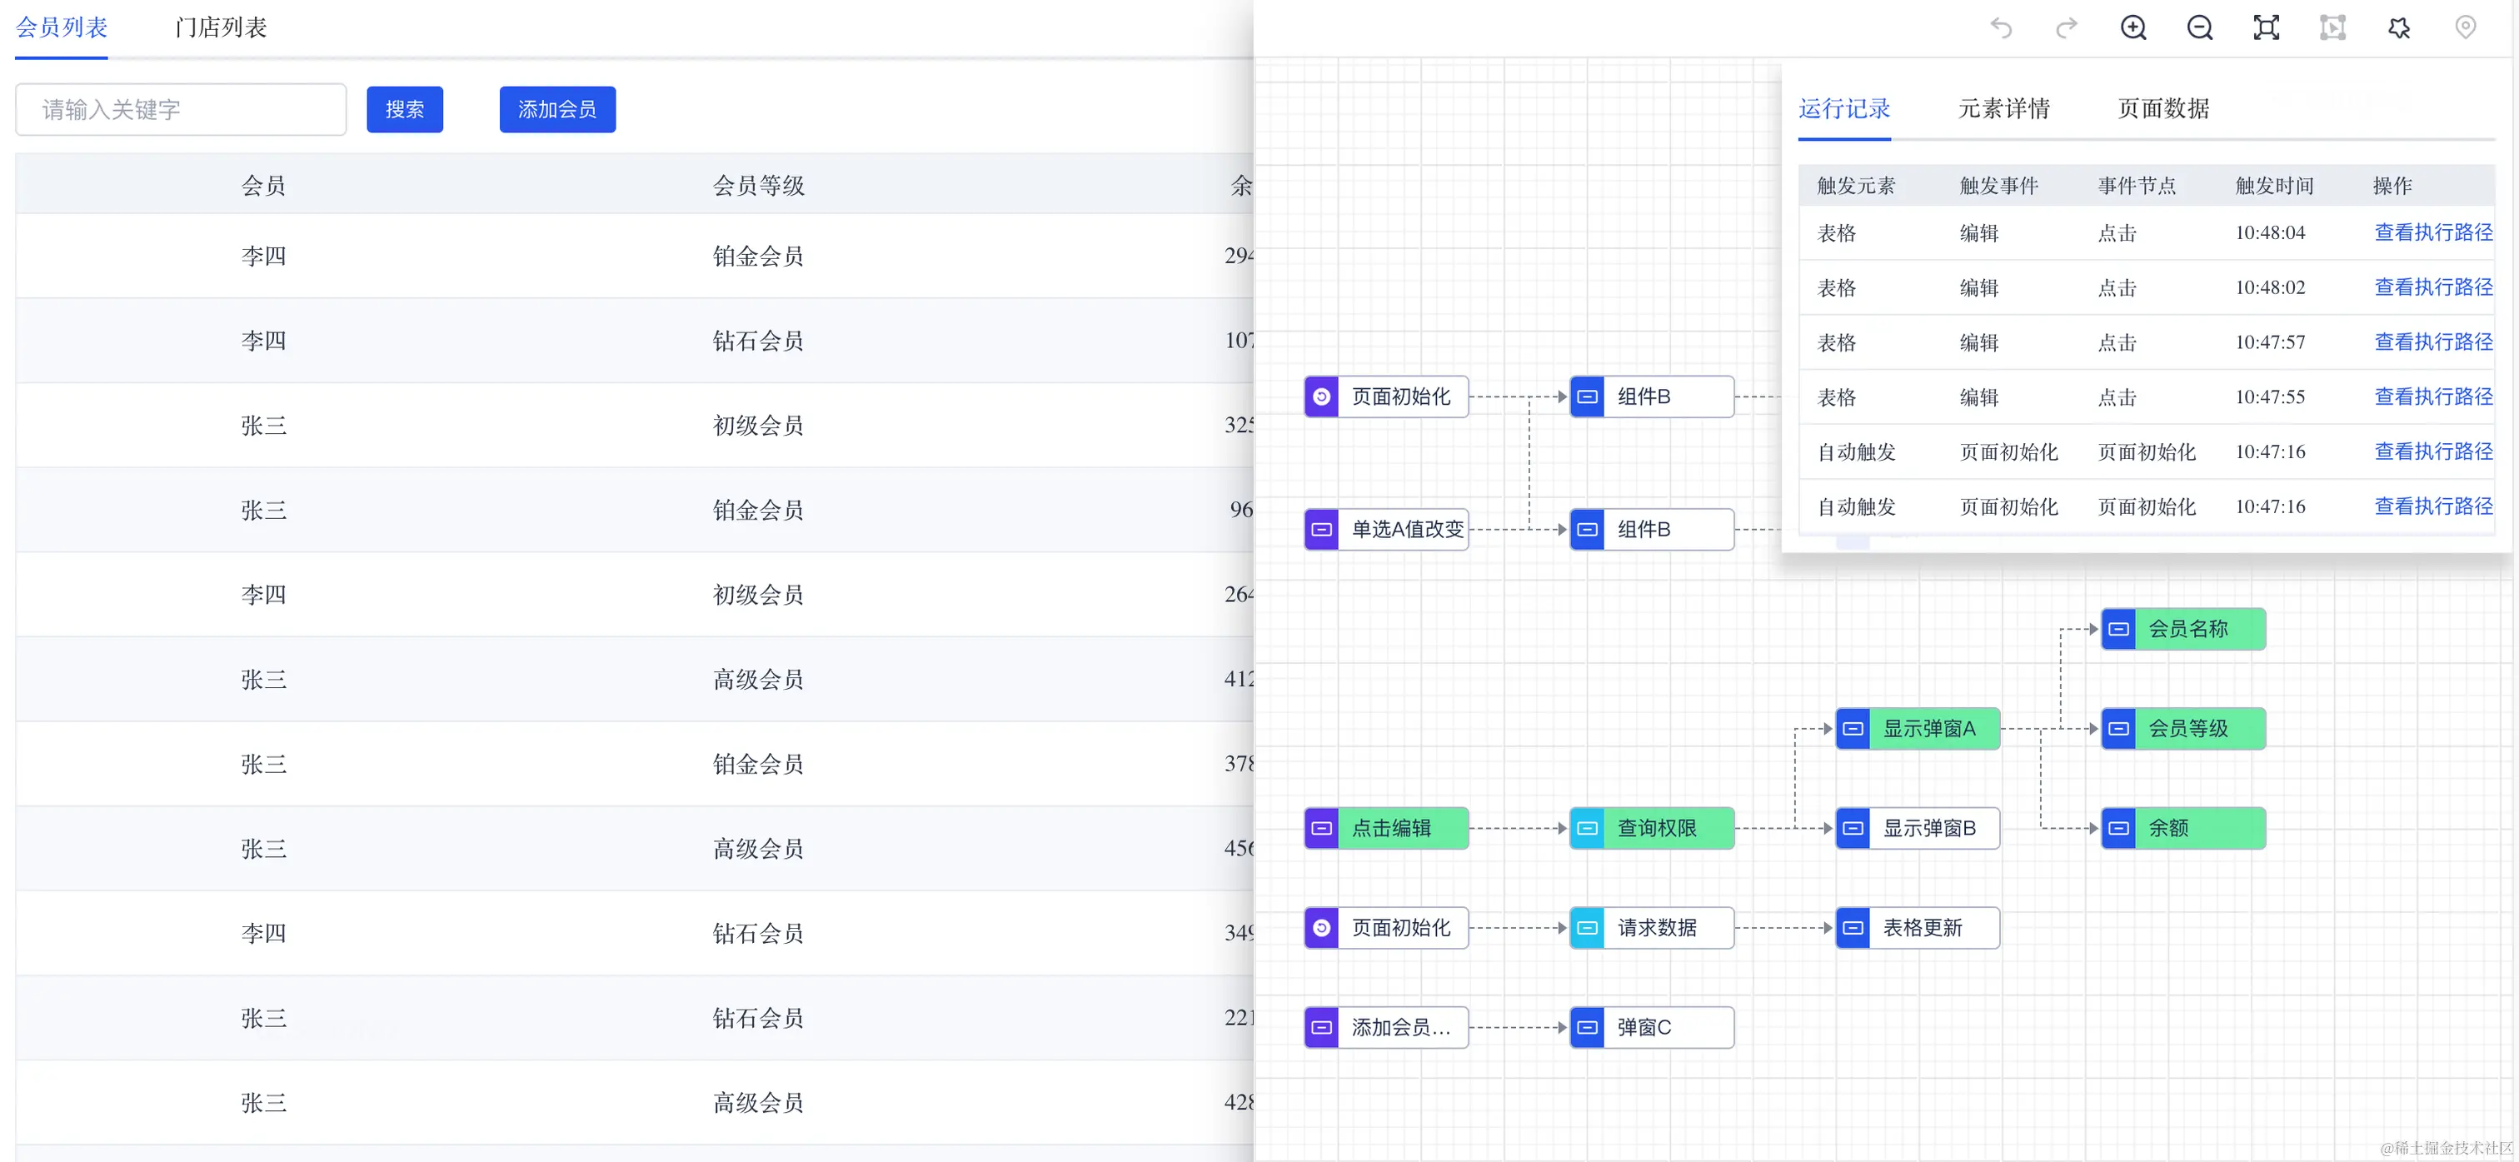Click the redo arrow icon
The height and width of the screenshot is (1162, 2519).
(x=2066, y=27)
